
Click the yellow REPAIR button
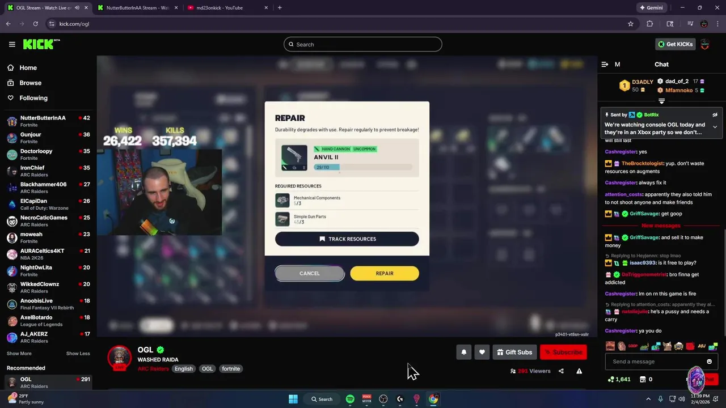pos(385,273)
